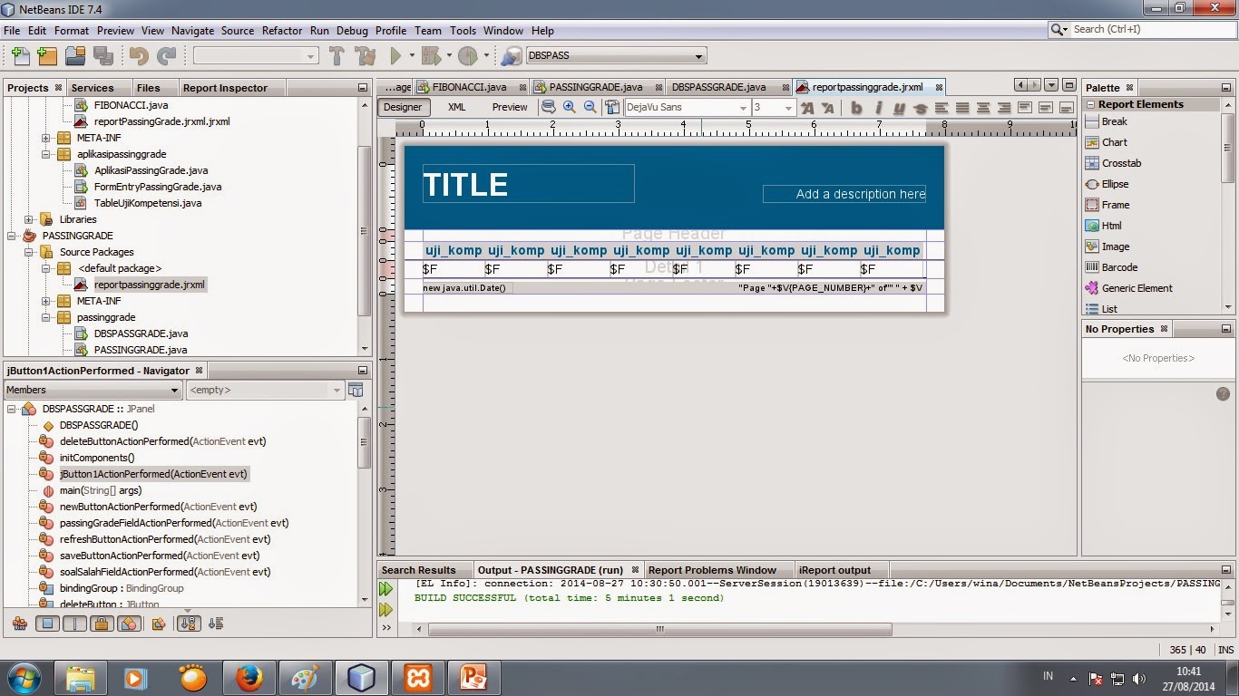This screenshot has width=1239, height=696.
Task: Toggle Show Inherited Members in Navigator
Action: 19,623
